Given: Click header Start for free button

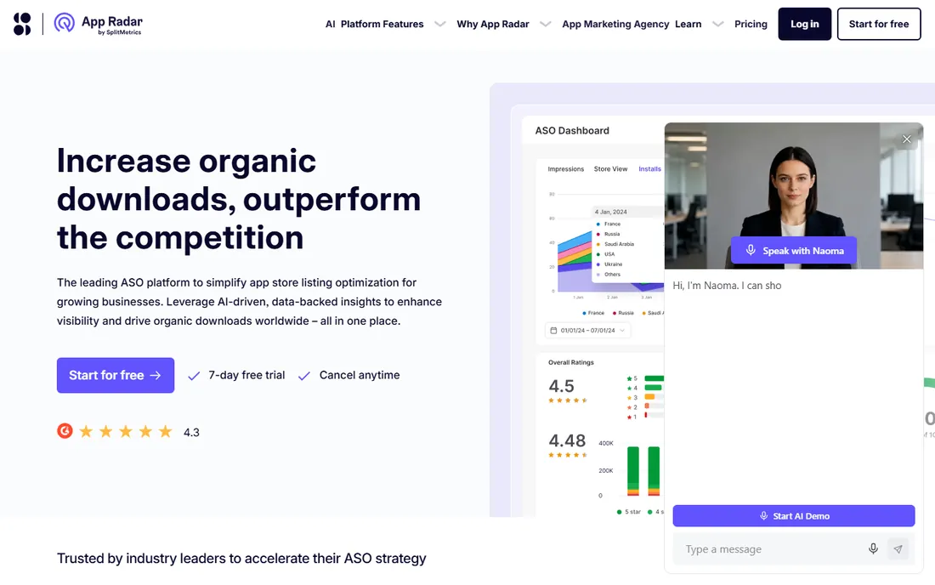Looking at the screenshot, I should [x=879, y=24].
